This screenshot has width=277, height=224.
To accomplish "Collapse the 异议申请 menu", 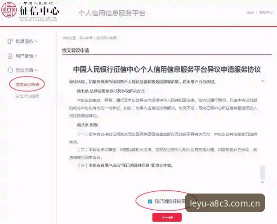I will coord(26,70).
